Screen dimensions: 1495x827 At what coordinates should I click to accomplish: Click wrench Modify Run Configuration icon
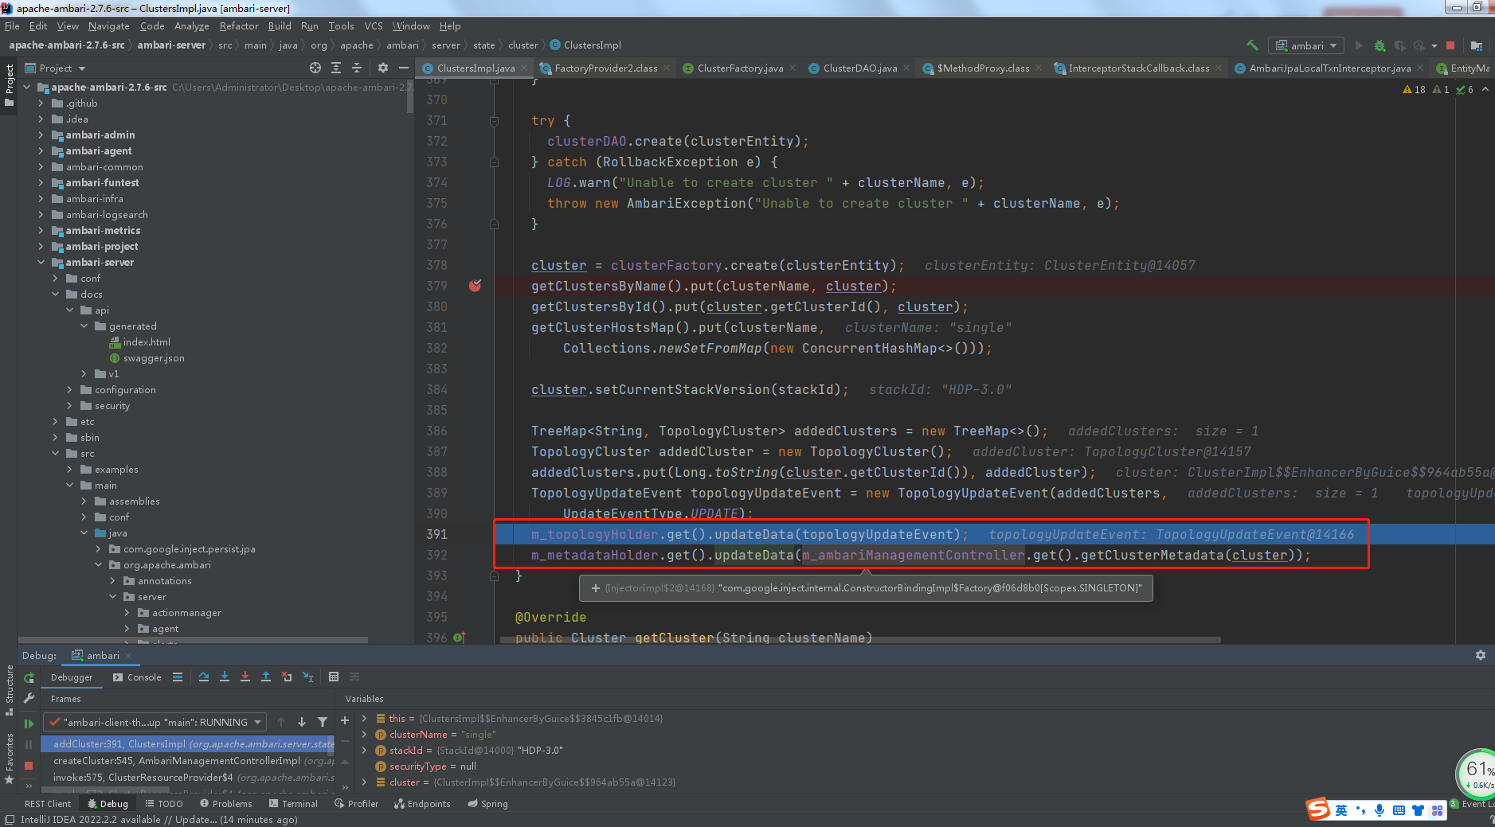(29, 698)
